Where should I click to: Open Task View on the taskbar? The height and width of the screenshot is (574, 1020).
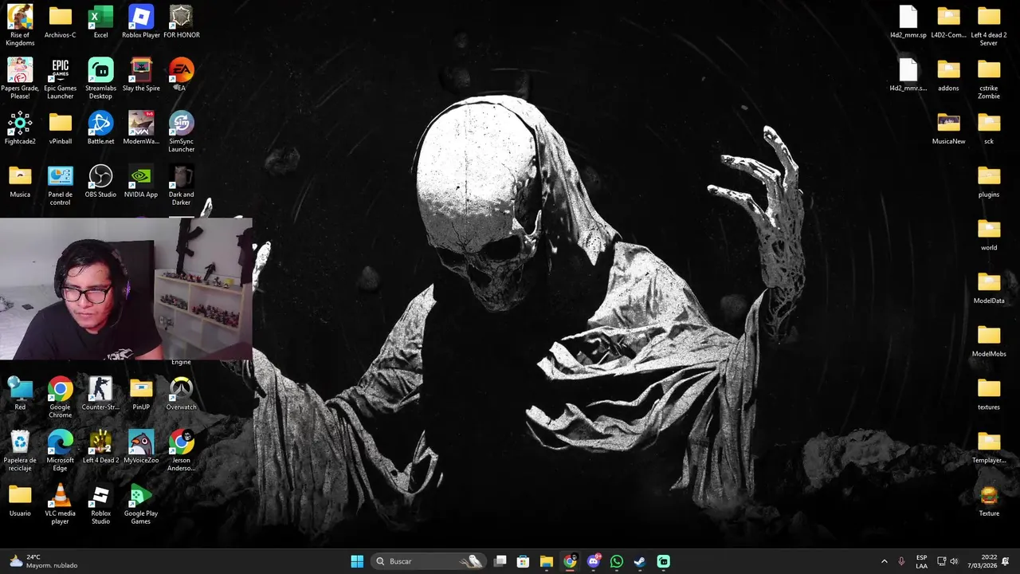coord(500,561)
